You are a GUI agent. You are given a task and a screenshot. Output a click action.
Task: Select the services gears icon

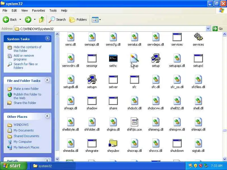(x=198, y=37)
